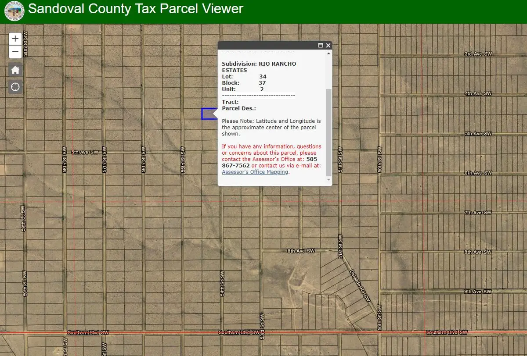
Task: Activate the find my location button
Action: [15, 87]
